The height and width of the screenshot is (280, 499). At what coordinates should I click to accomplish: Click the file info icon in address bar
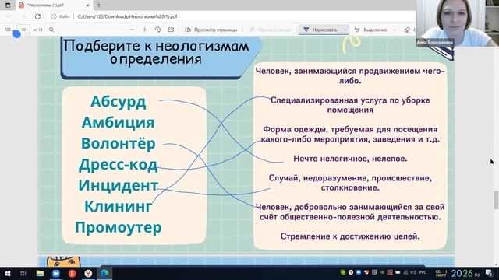(x=54, y=16)
